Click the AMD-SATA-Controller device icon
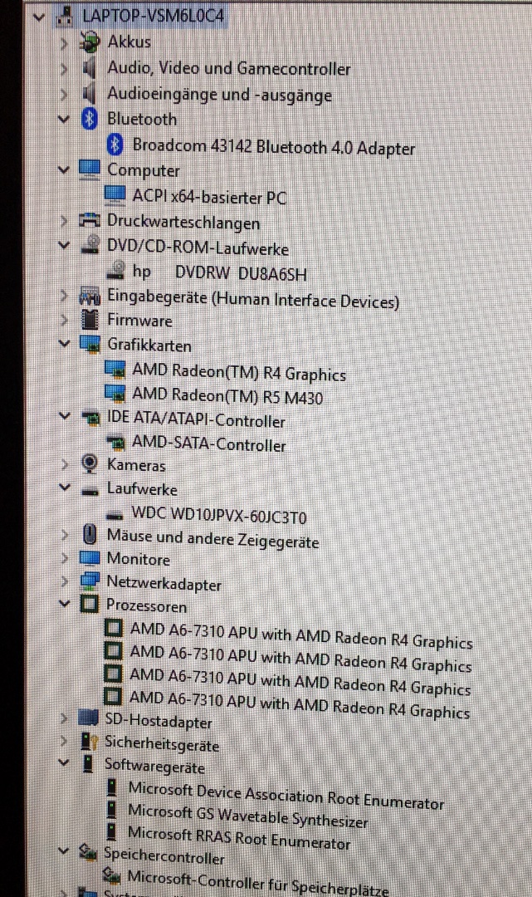Screen dimensions: 532x897 pyautogui.click(x=116, y=442)
